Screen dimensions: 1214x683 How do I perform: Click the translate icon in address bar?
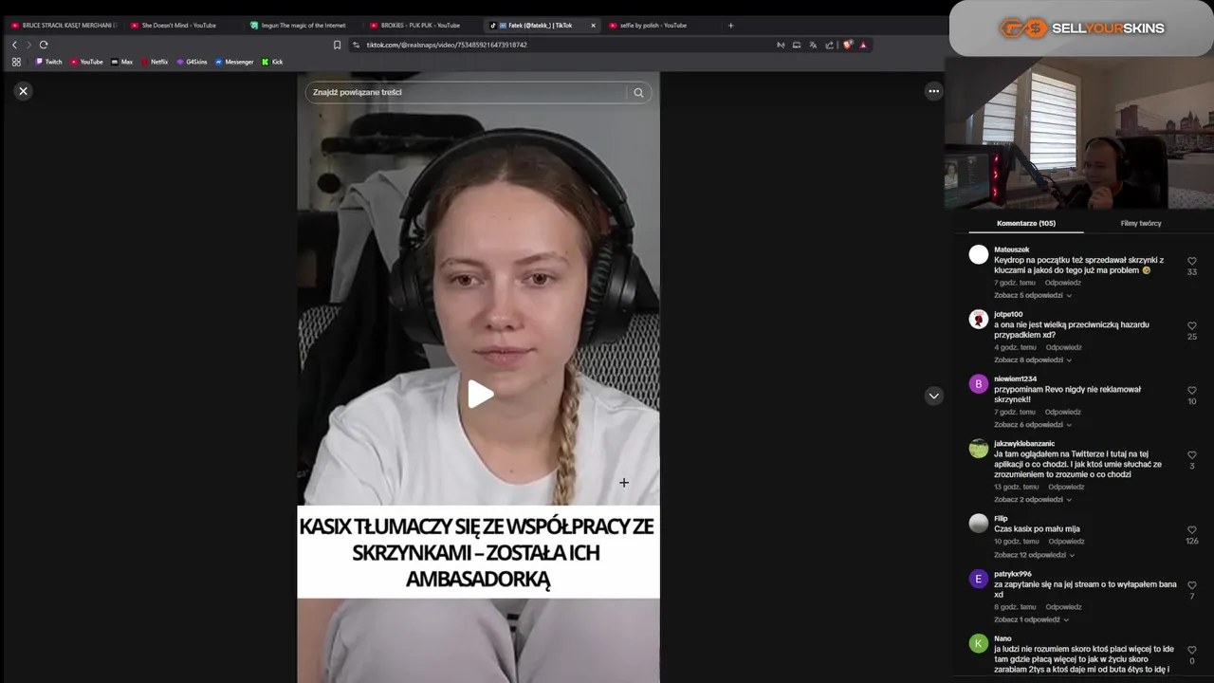813,45
